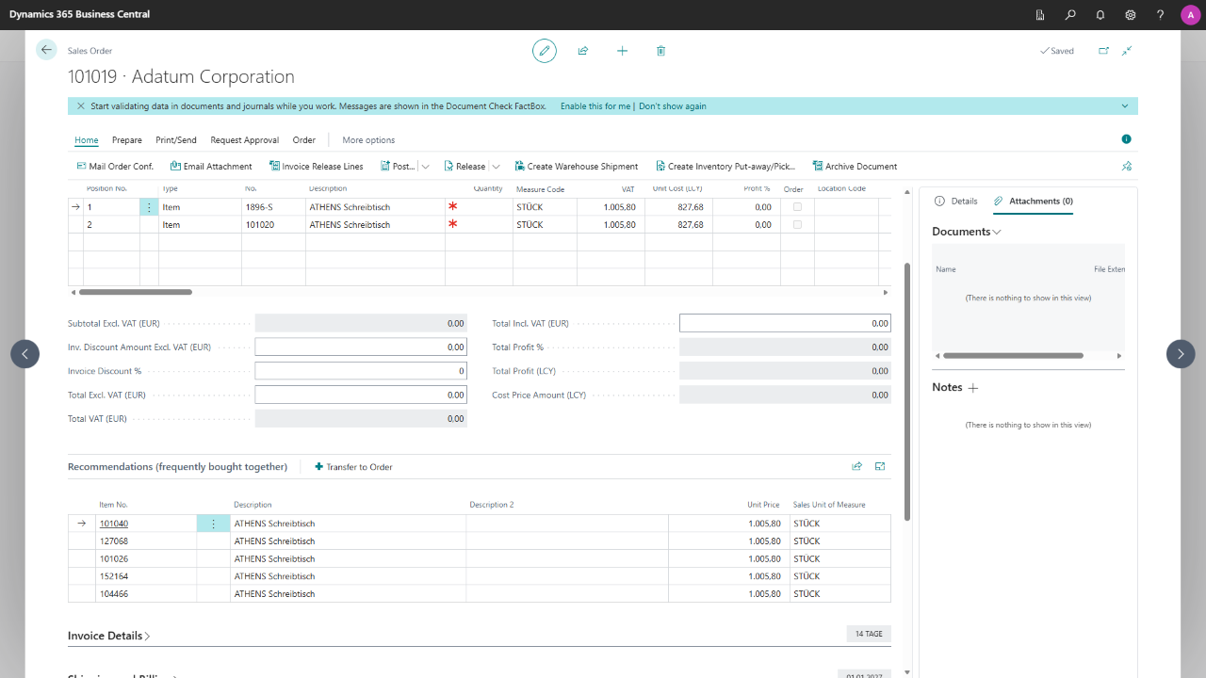
Task: Click Create Warehouse Shipment action
Action: pos(576,167)
